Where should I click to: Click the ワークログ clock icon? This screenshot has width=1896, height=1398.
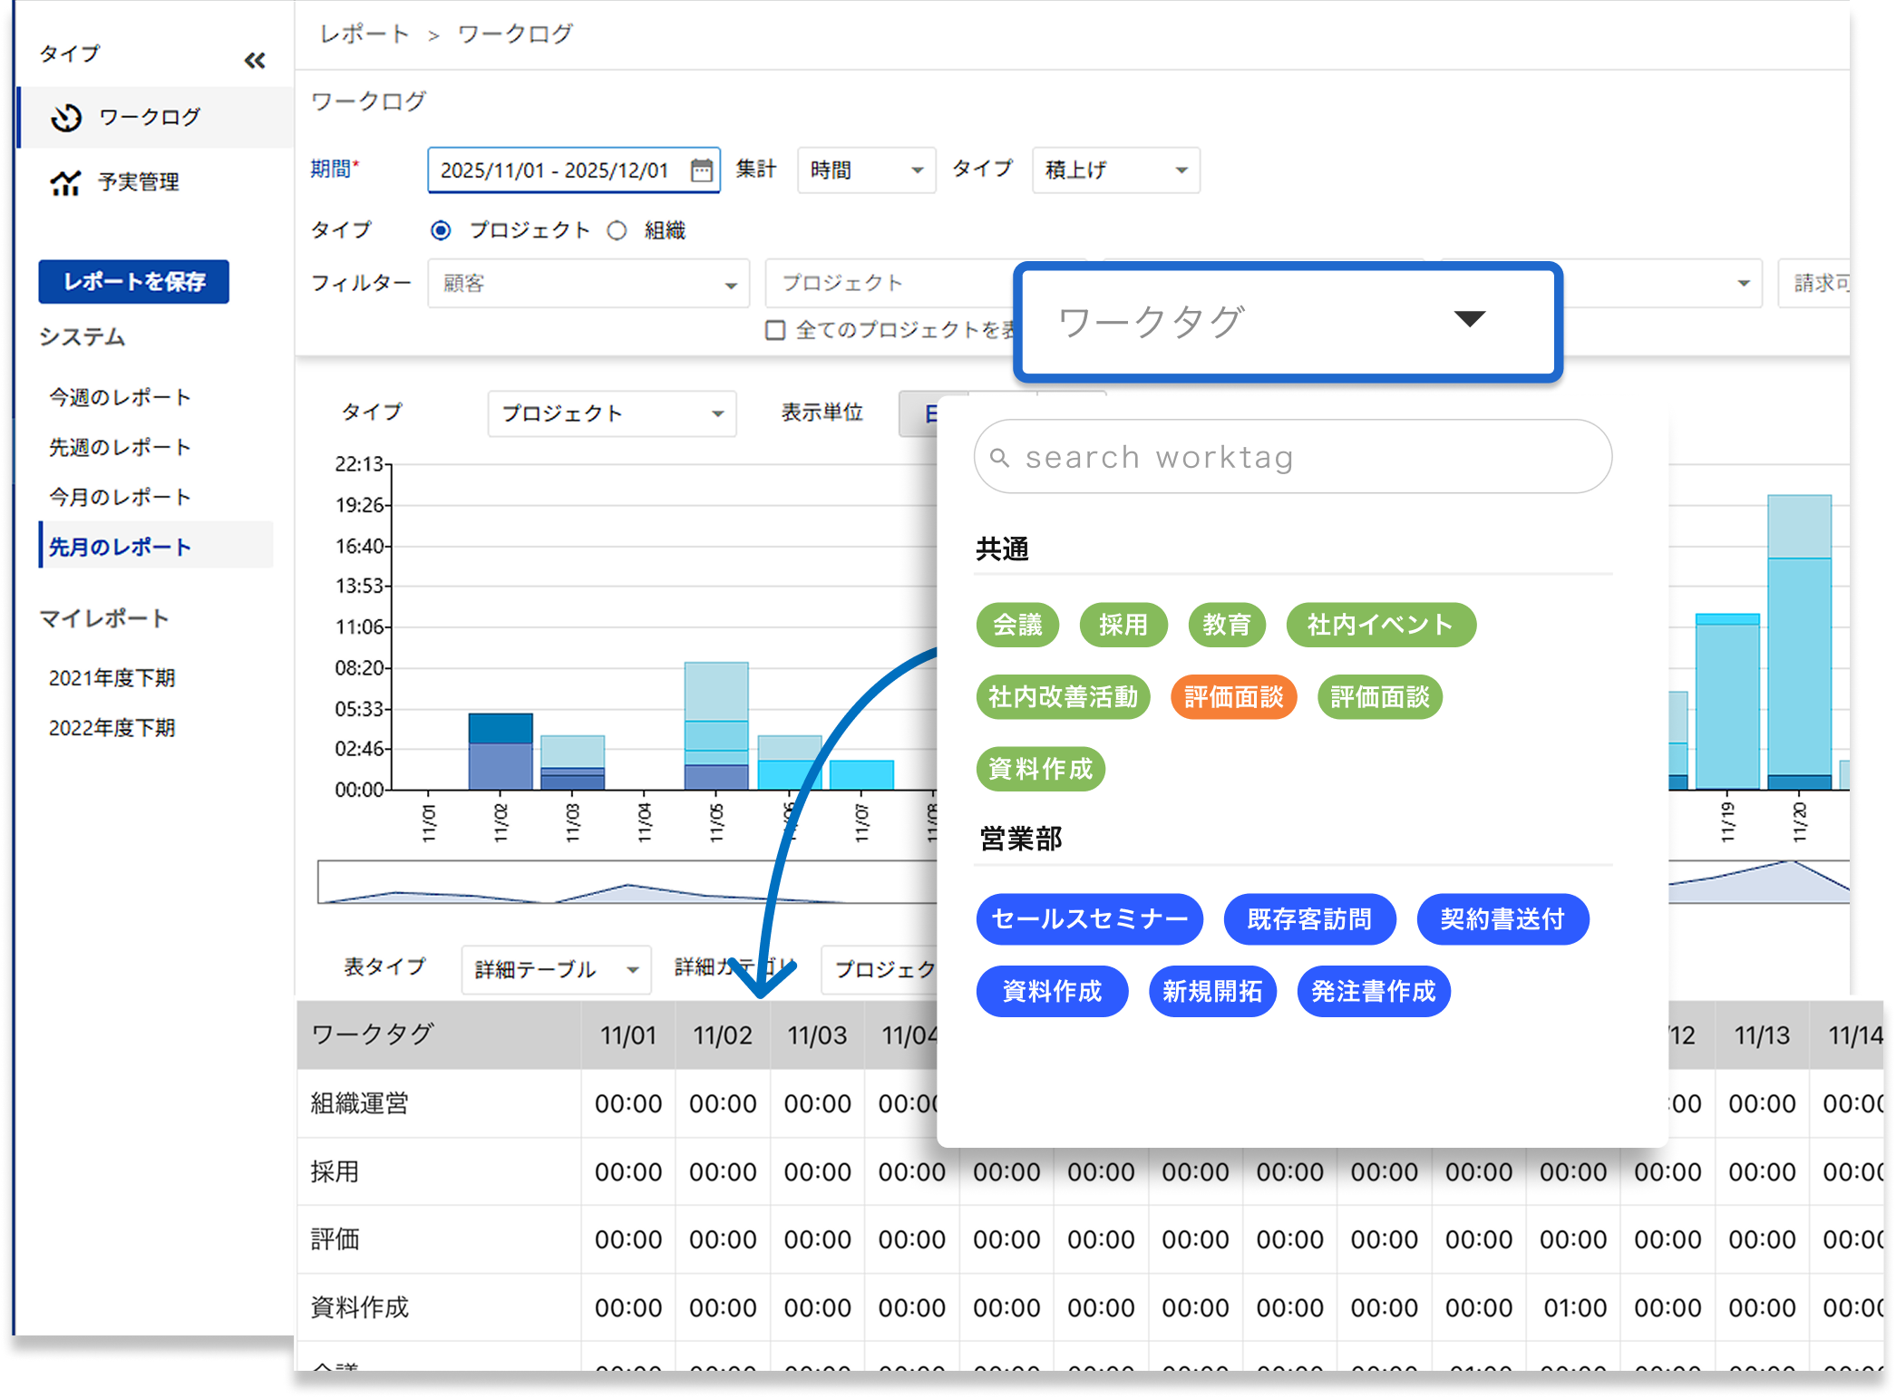click(66, 118)
